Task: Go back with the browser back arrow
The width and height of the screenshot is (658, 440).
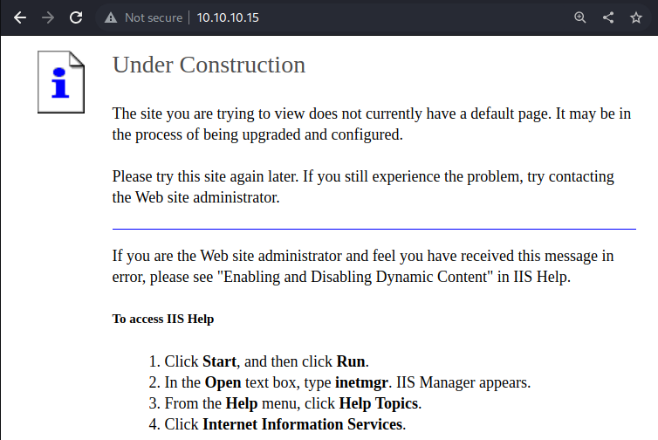Action: (x=20, y=17)
